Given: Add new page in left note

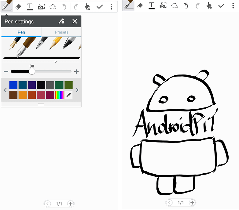Looking at the screenshot, I should (x=70, y=204).
